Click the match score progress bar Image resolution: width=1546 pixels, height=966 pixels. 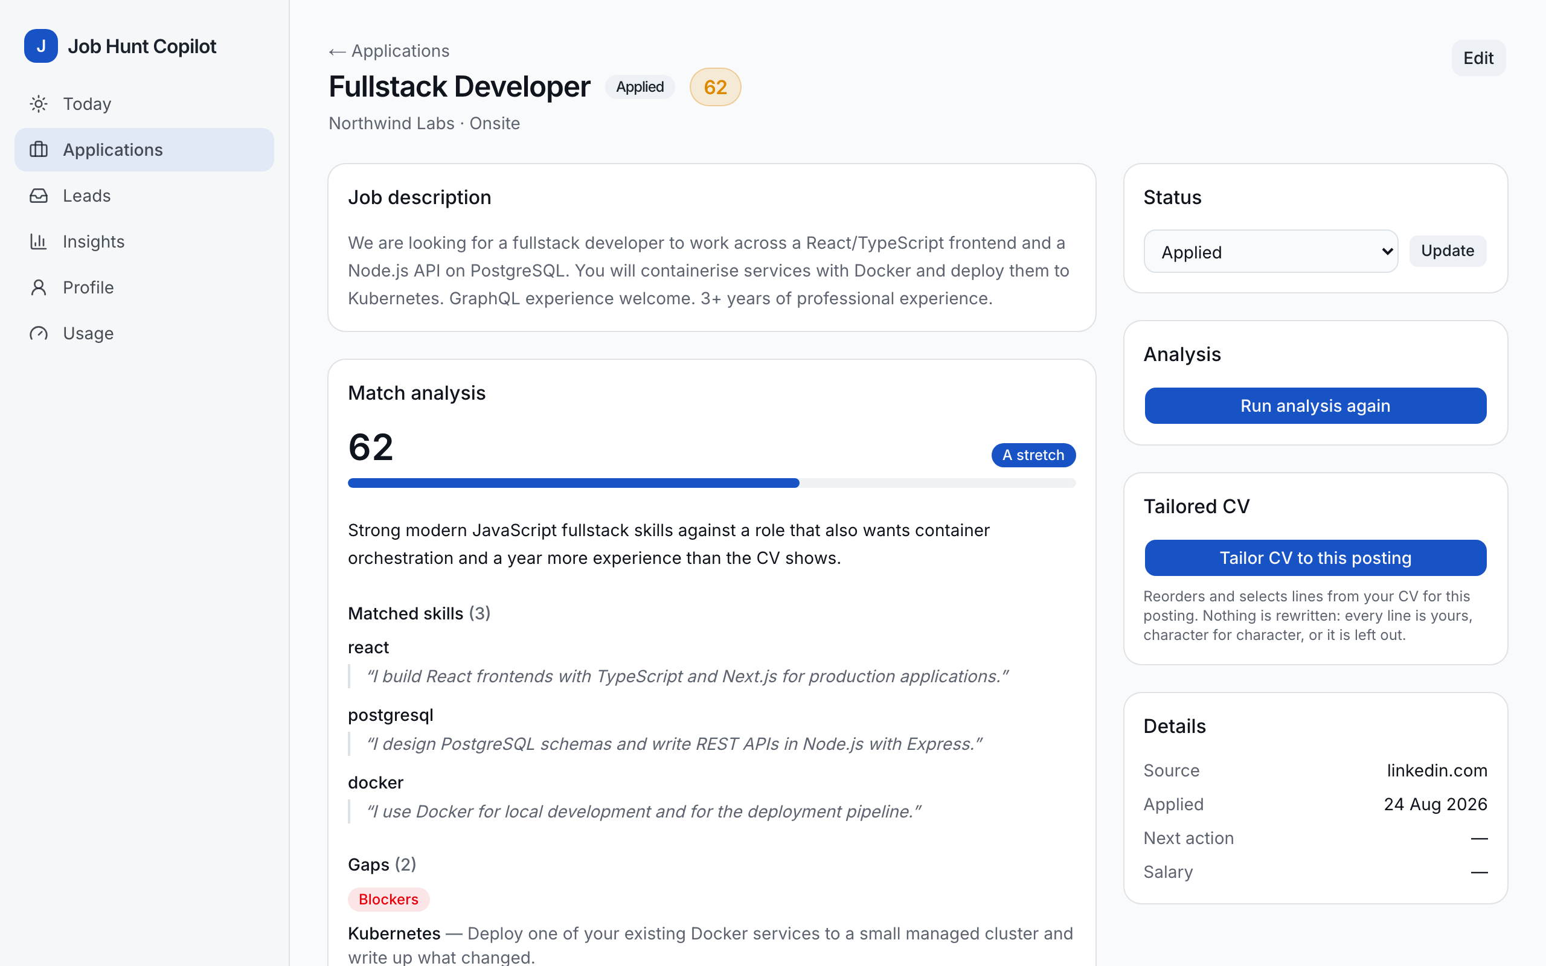(711, 483)
